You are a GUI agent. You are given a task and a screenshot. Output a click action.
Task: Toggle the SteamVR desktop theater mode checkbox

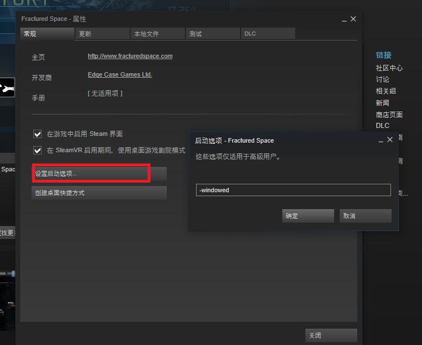tap(37, 150)
